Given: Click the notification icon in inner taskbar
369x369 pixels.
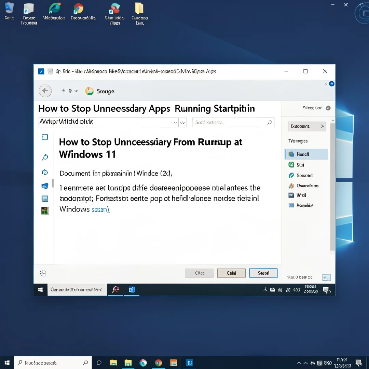Looking at the screenshot, I should [327, 290].
